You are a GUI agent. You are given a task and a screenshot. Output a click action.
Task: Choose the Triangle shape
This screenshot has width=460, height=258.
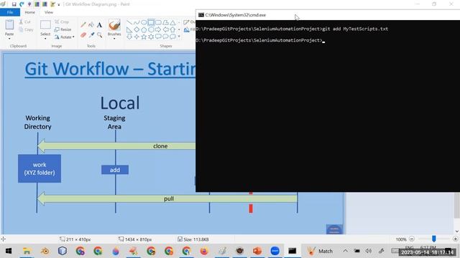tap(172, 22)
